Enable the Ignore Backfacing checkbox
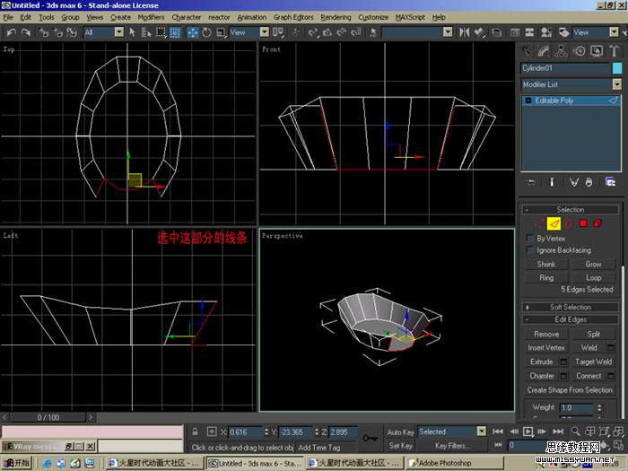The image size is (628, 471). tap(530, 250)
